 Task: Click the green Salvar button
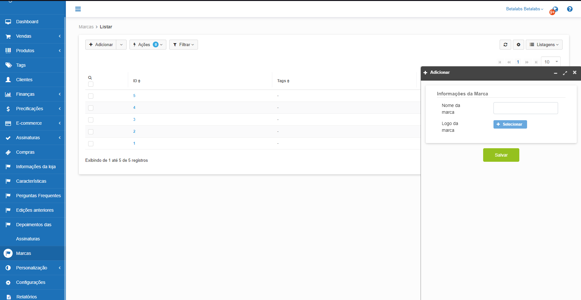pyautogui.click(x=501, y=155)
